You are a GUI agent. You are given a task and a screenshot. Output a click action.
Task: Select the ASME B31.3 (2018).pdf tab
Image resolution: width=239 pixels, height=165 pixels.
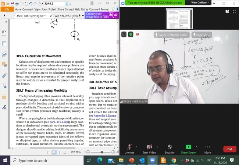tap(31, 16)
